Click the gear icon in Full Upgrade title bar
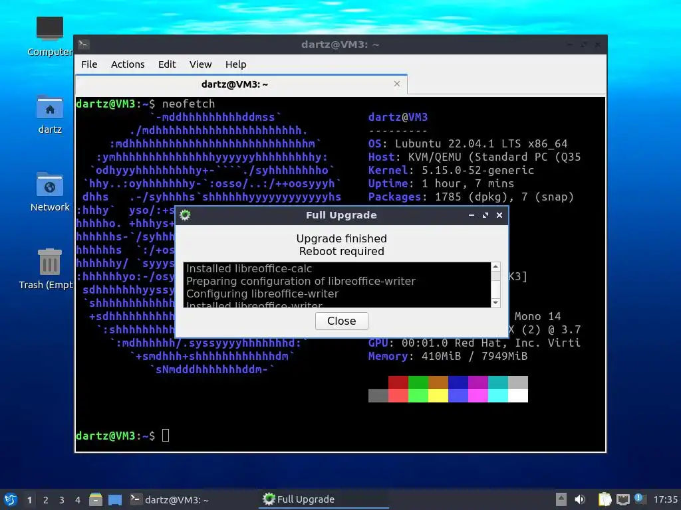 click(185, 215)
